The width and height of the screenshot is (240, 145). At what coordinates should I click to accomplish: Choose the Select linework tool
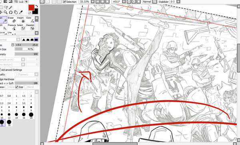click(x=21, y=27)
